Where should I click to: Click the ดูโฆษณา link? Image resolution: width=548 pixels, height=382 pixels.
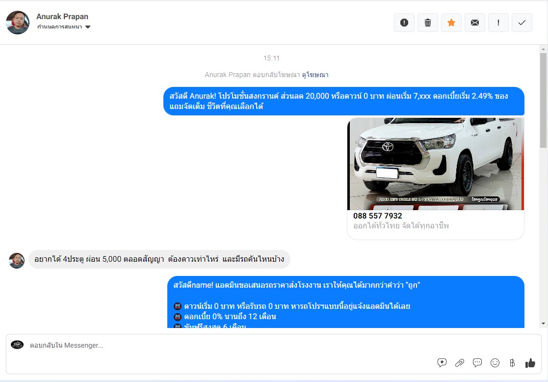pos(315,75)
